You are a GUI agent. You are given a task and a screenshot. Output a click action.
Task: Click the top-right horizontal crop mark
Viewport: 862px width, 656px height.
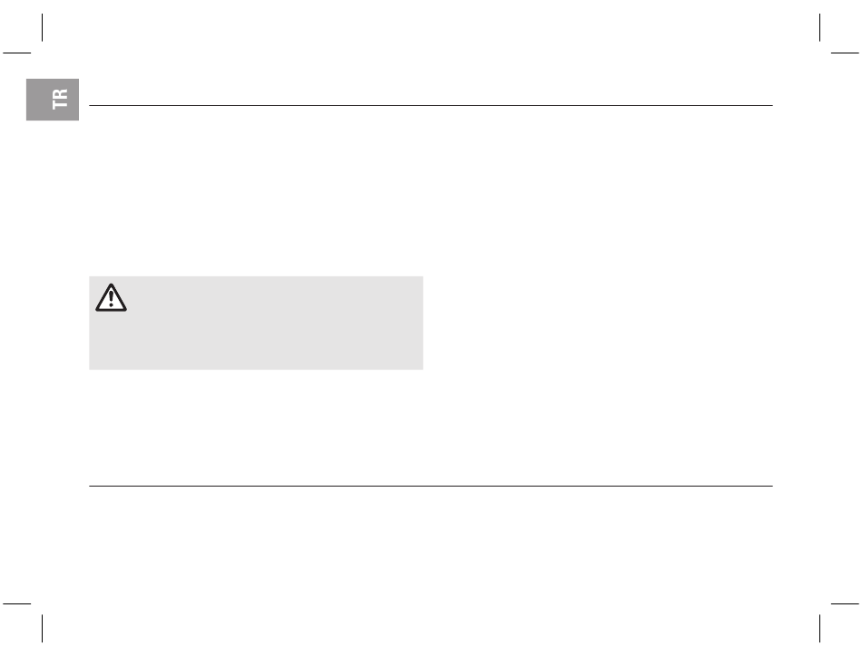pyautogui.click(x=845, y=53)
